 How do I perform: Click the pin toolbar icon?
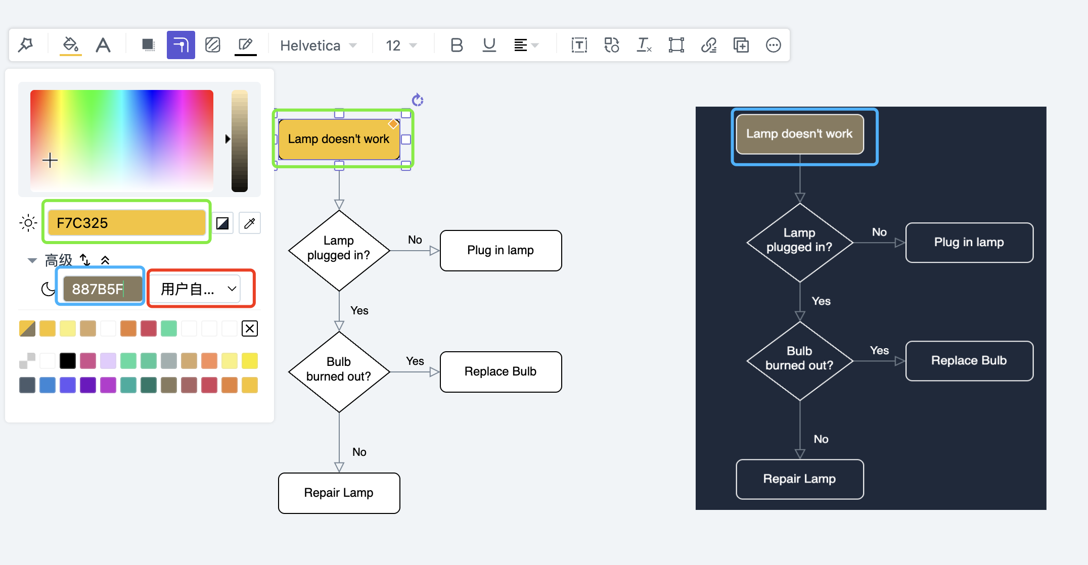click(x=26, y=45)
